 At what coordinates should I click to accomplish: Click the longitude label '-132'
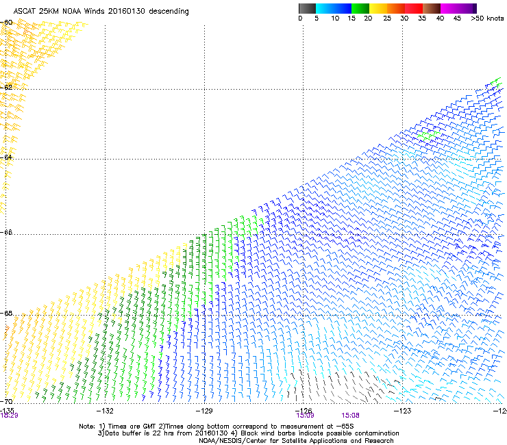tap(105, 411)
